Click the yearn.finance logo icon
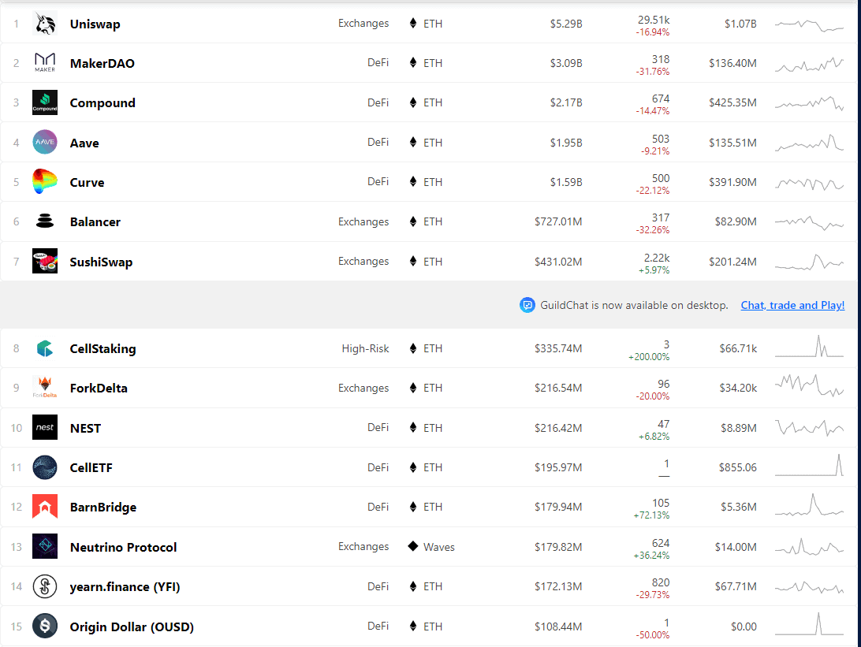The width and height of the screenshot is (861, 647). (x=45, y=587)
